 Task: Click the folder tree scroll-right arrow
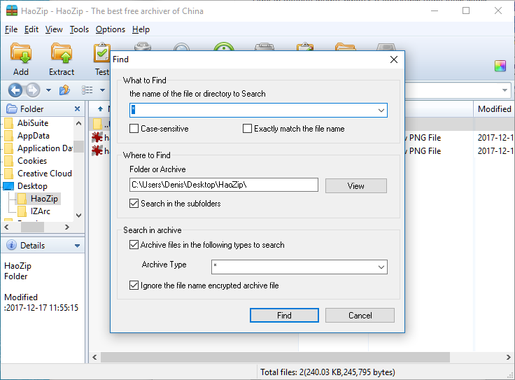point(67,227)
